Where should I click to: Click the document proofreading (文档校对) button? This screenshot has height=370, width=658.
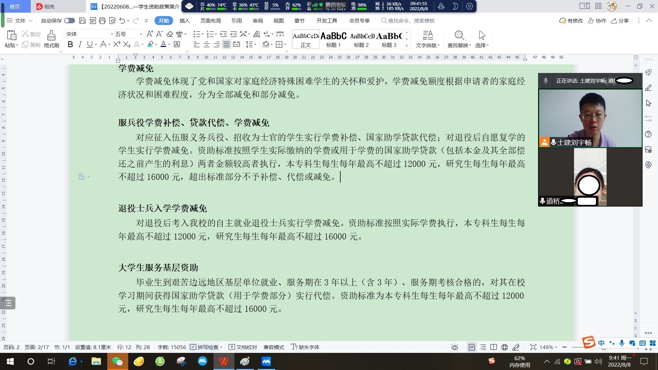pos(243,347)
